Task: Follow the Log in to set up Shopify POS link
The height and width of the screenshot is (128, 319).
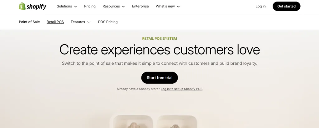Action: [182, 89]
